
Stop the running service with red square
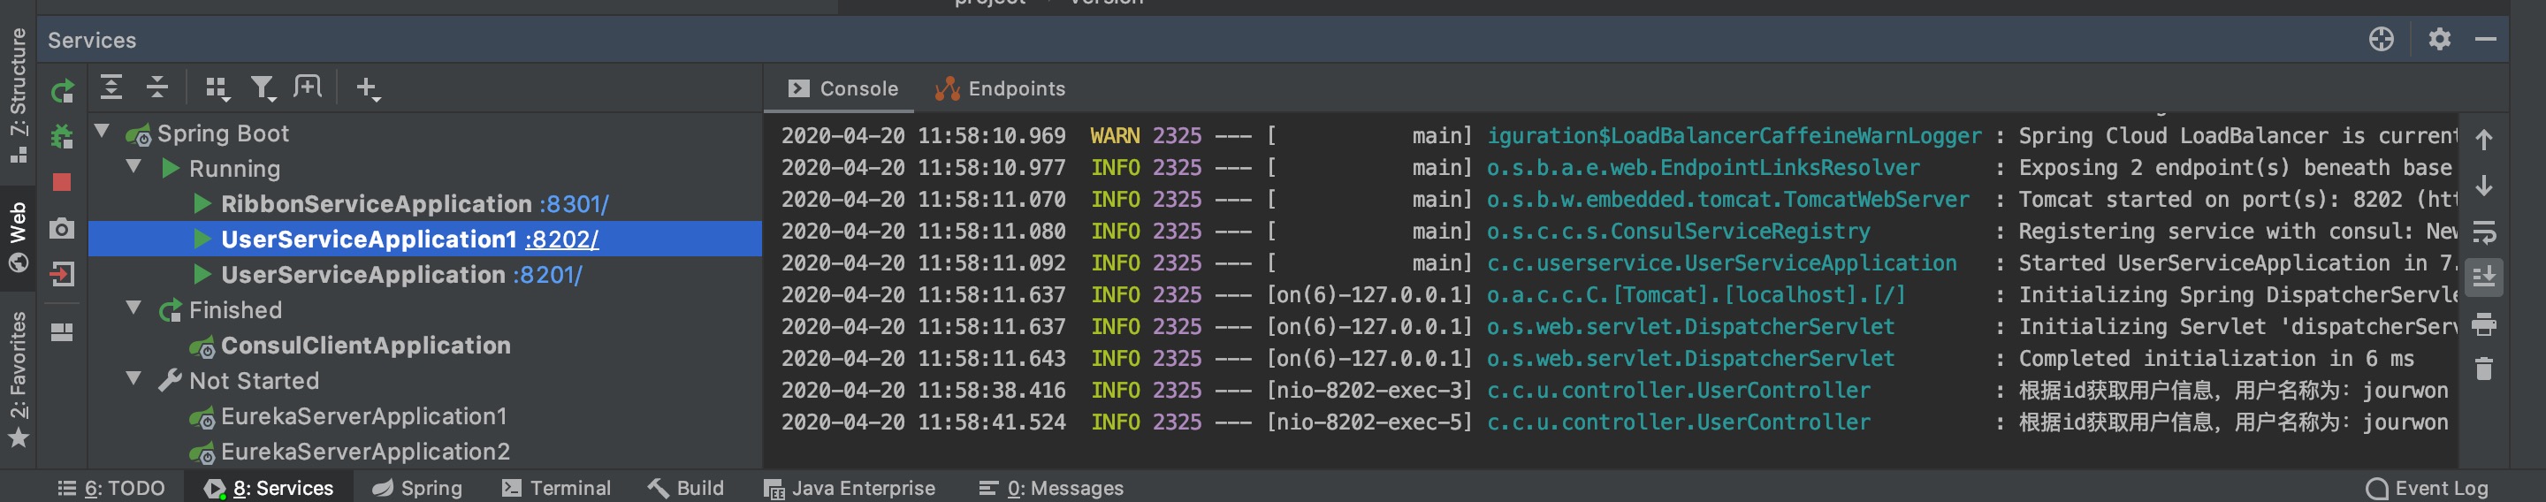(x=62, y=182)
